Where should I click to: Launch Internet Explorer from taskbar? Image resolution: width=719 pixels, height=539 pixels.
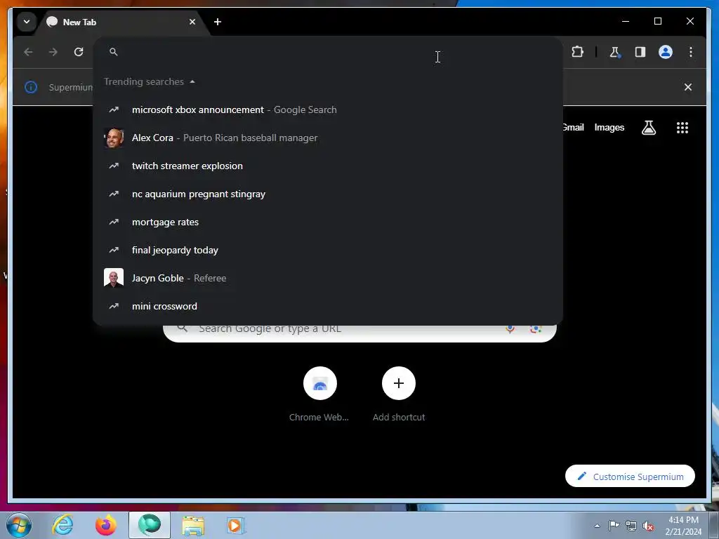click(x=62, y=525)
